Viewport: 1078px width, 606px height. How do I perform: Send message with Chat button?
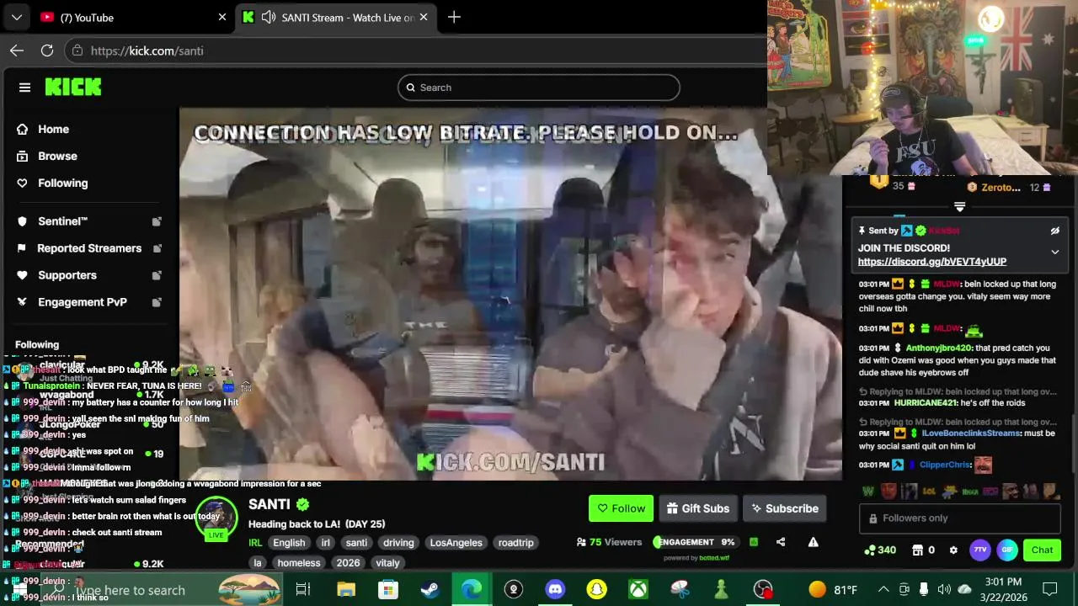(1042, 550)
